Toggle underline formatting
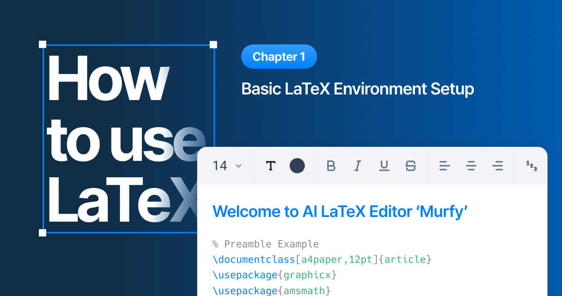This screenshot has width=562, height=296. click(384, 166)
